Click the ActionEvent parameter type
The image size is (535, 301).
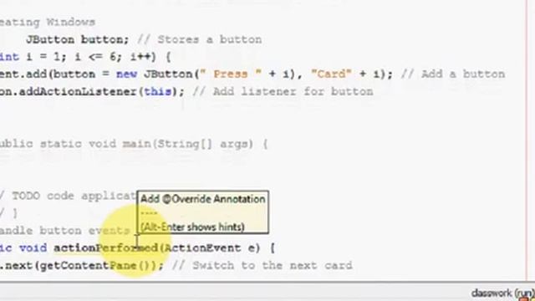pyautogui.click(x=202, y=247)
